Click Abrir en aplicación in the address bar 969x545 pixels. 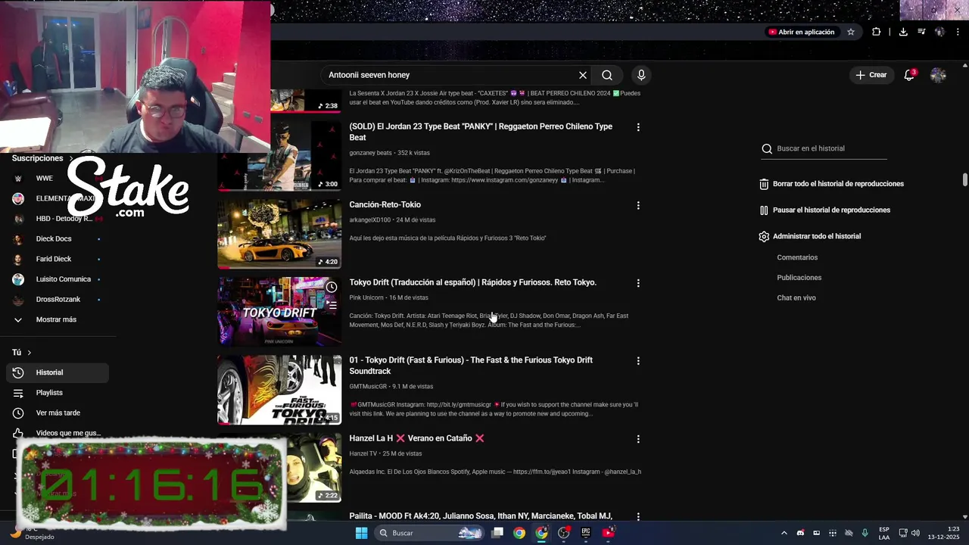(x=802, y=32)
